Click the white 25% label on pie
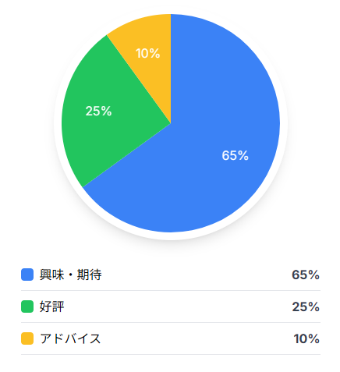Image resolution: width=340 pixels, height=372 pixels. [x=98, y=111]
